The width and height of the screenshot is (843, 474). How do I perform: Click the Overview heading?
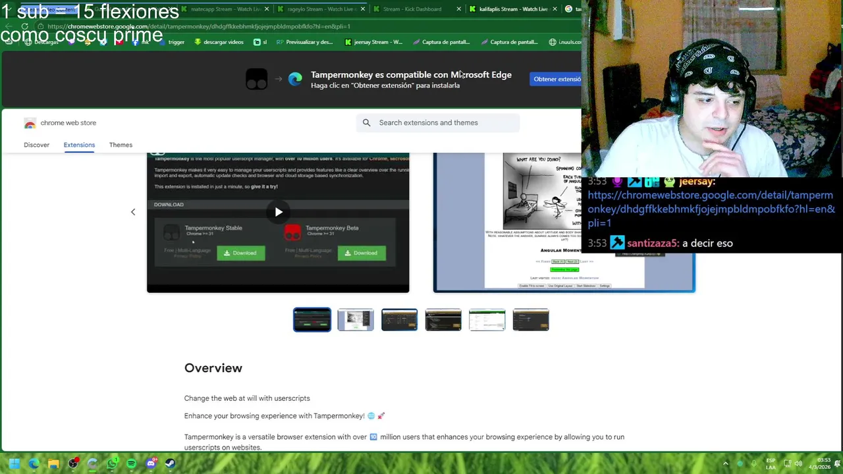coord(213,368)
